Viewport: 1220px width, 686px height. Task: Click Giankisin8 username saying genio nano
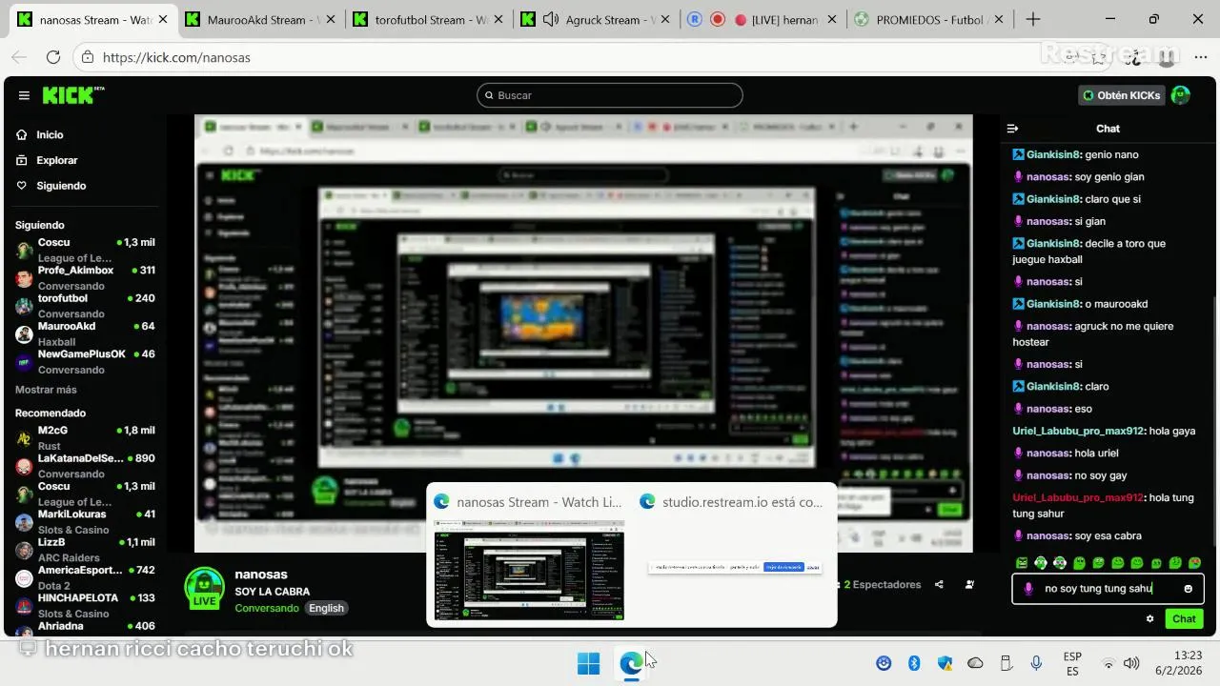(x=1053, y=154)
